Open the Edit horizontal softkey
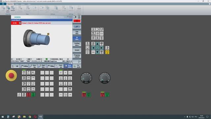The height and width of the screenshot is (119, 211). [15, 66]
